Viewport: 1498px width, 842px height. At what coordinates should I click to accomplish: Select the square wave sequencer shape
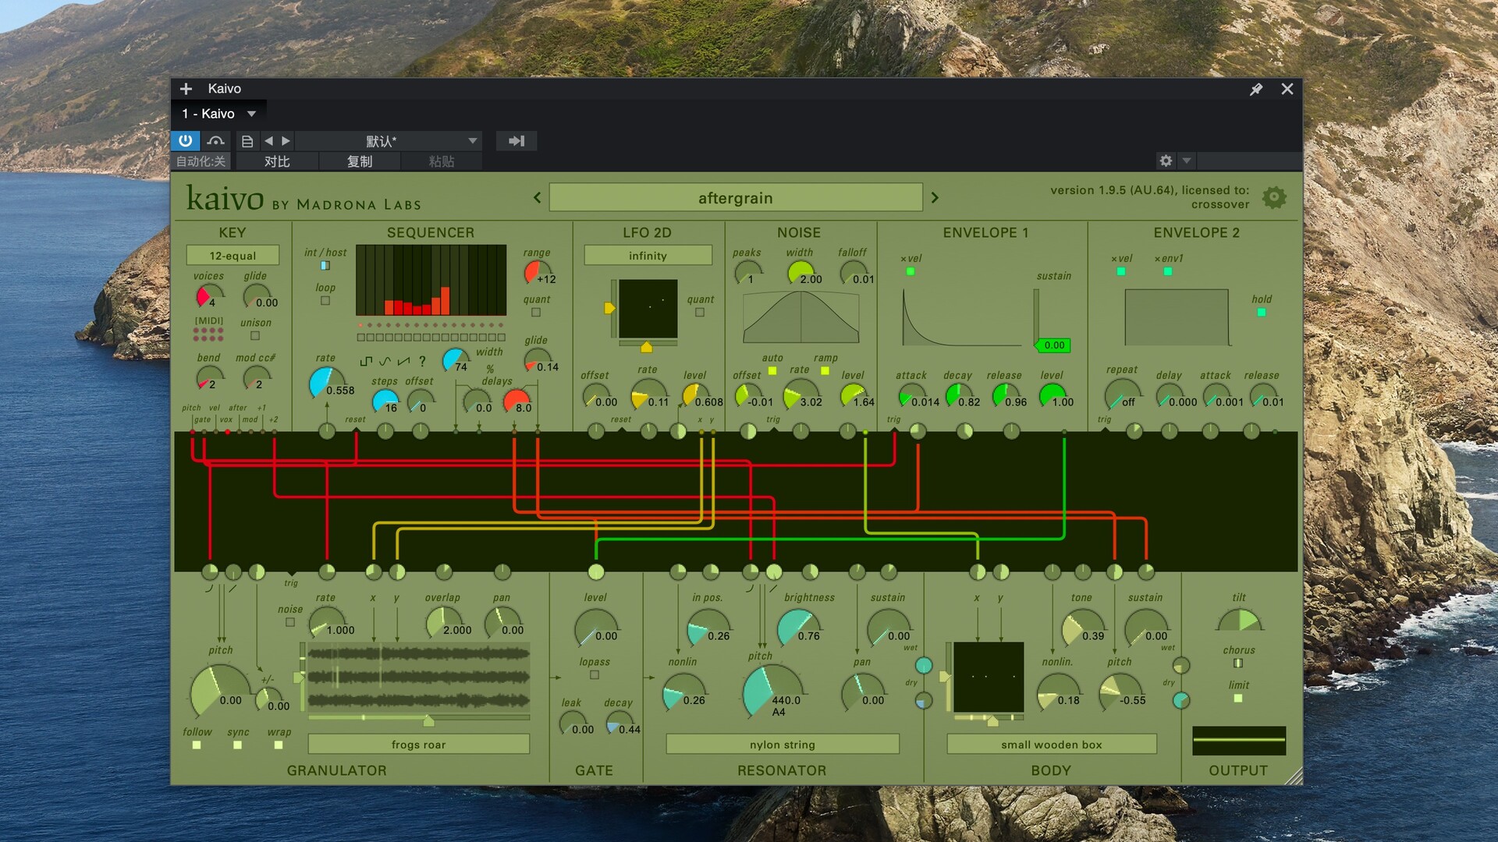(x=366, y=361)
